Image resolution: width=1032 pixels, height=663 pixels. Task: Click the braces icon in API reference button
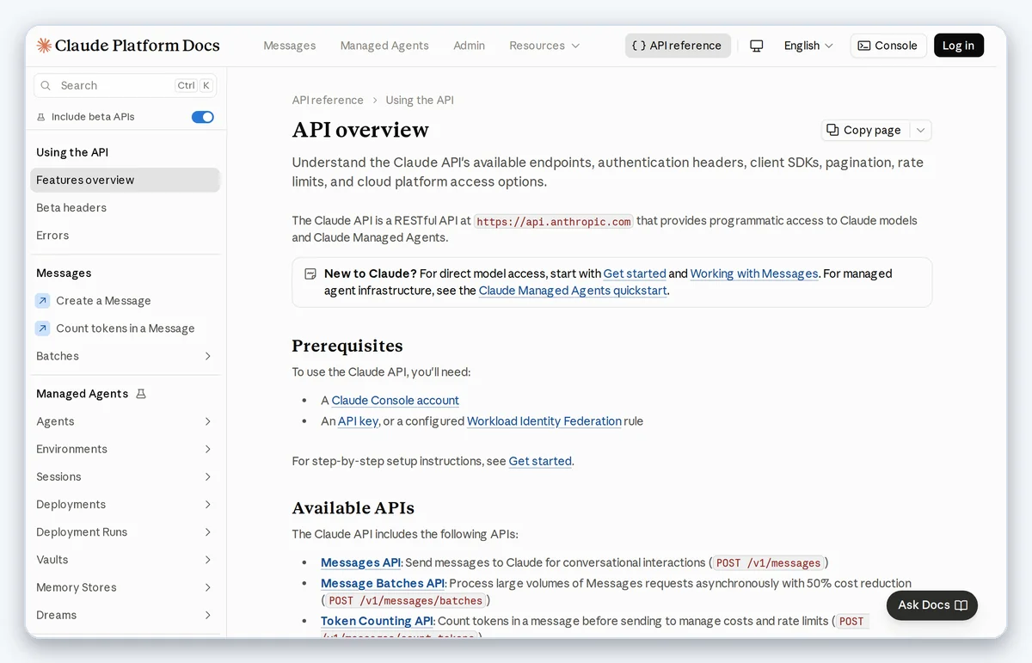coord(638,46)
